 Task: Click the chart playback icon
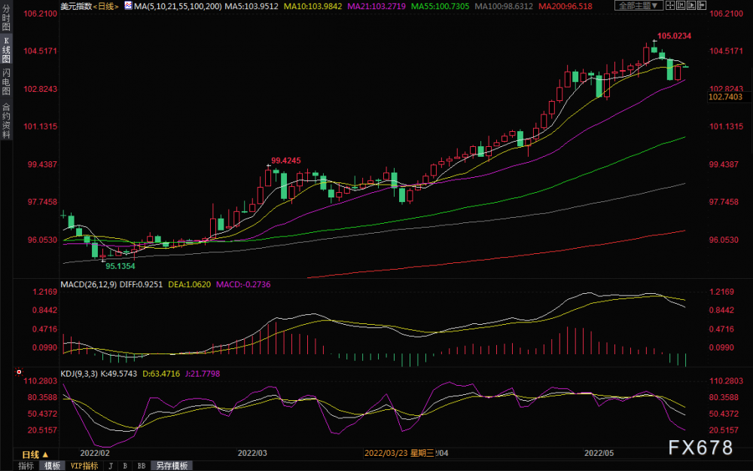click(x=691, y=5)
